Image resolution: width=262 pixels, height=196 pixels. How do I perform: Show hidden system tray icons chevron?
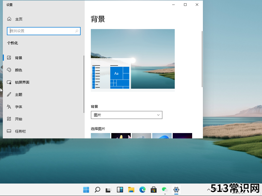click(x=209, y=189)
